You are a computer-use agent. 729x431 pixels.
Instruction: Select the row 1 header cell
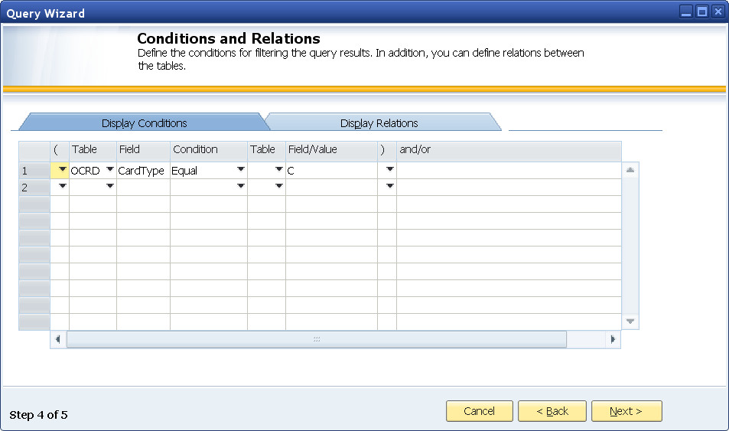[x=34, y=171]
